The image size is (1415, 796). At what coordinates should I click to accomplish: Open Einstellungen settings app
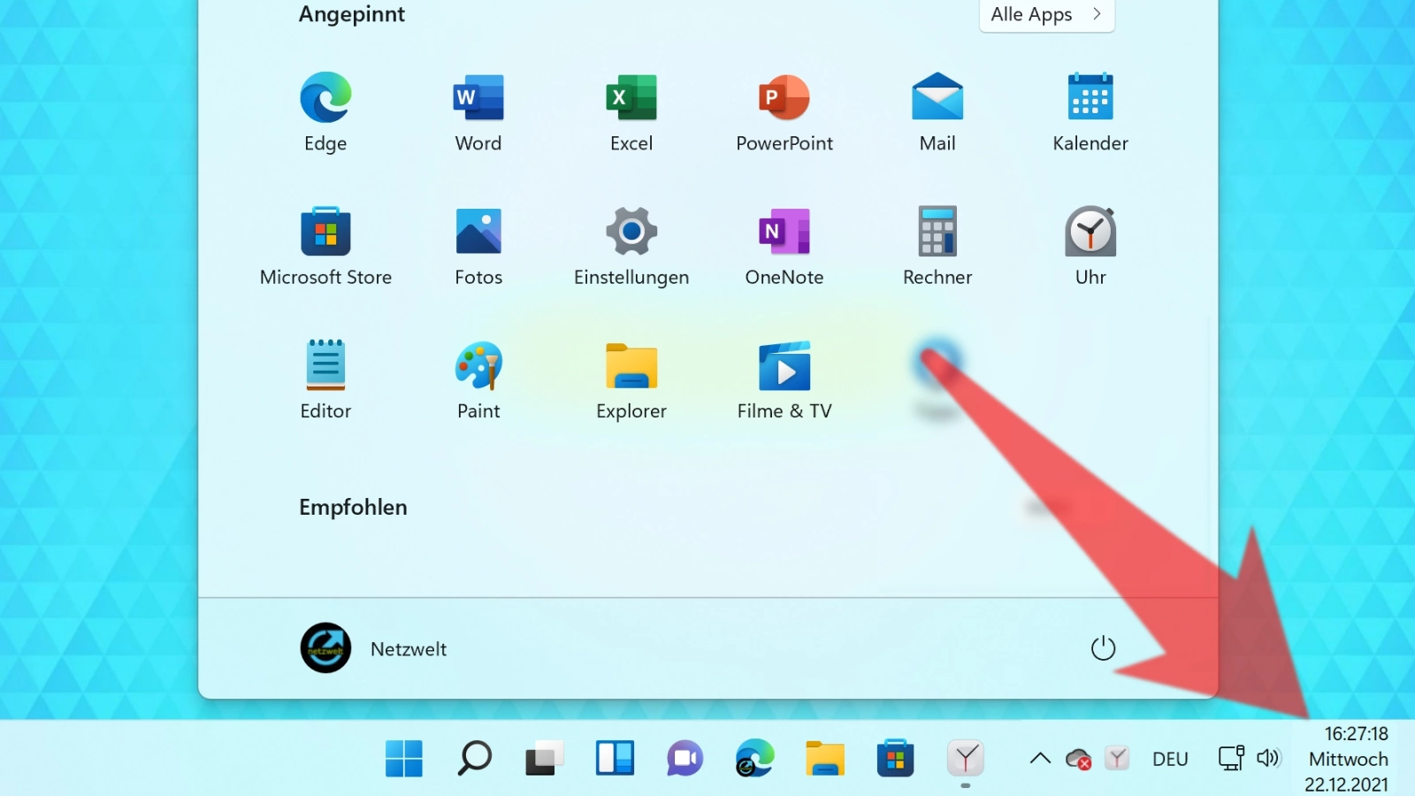pos(631,247)
